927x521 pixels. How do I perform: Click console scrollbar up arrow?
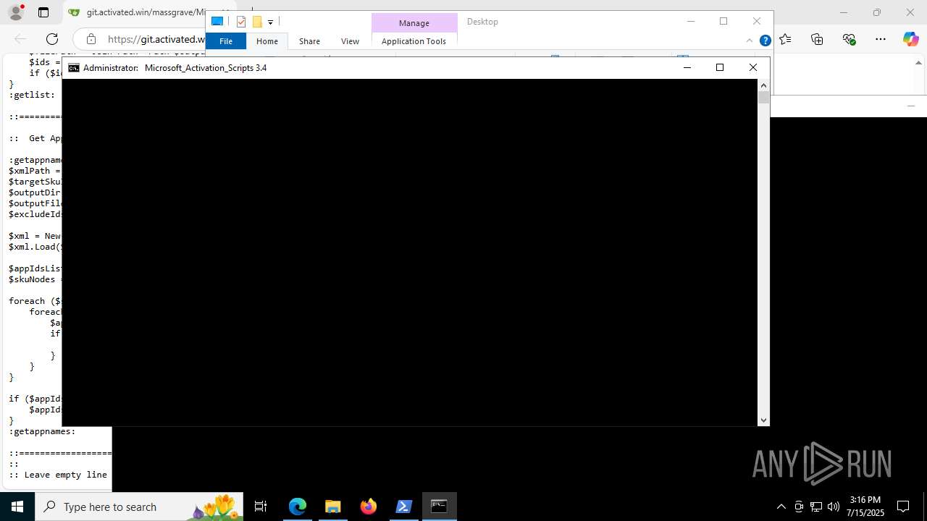point(763,85)
